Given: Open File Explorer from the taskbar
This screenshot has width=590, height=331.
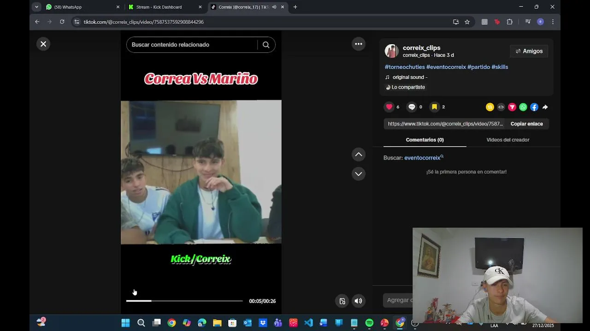Looking at the screenshot, I should (x=217, y=323).
